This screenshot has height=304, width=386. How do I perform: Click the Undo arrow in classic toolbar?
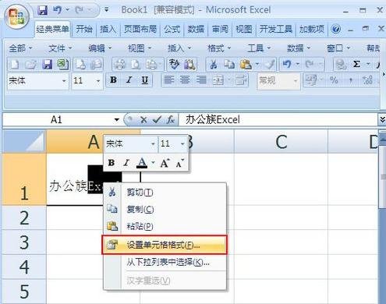pos(287,64)
